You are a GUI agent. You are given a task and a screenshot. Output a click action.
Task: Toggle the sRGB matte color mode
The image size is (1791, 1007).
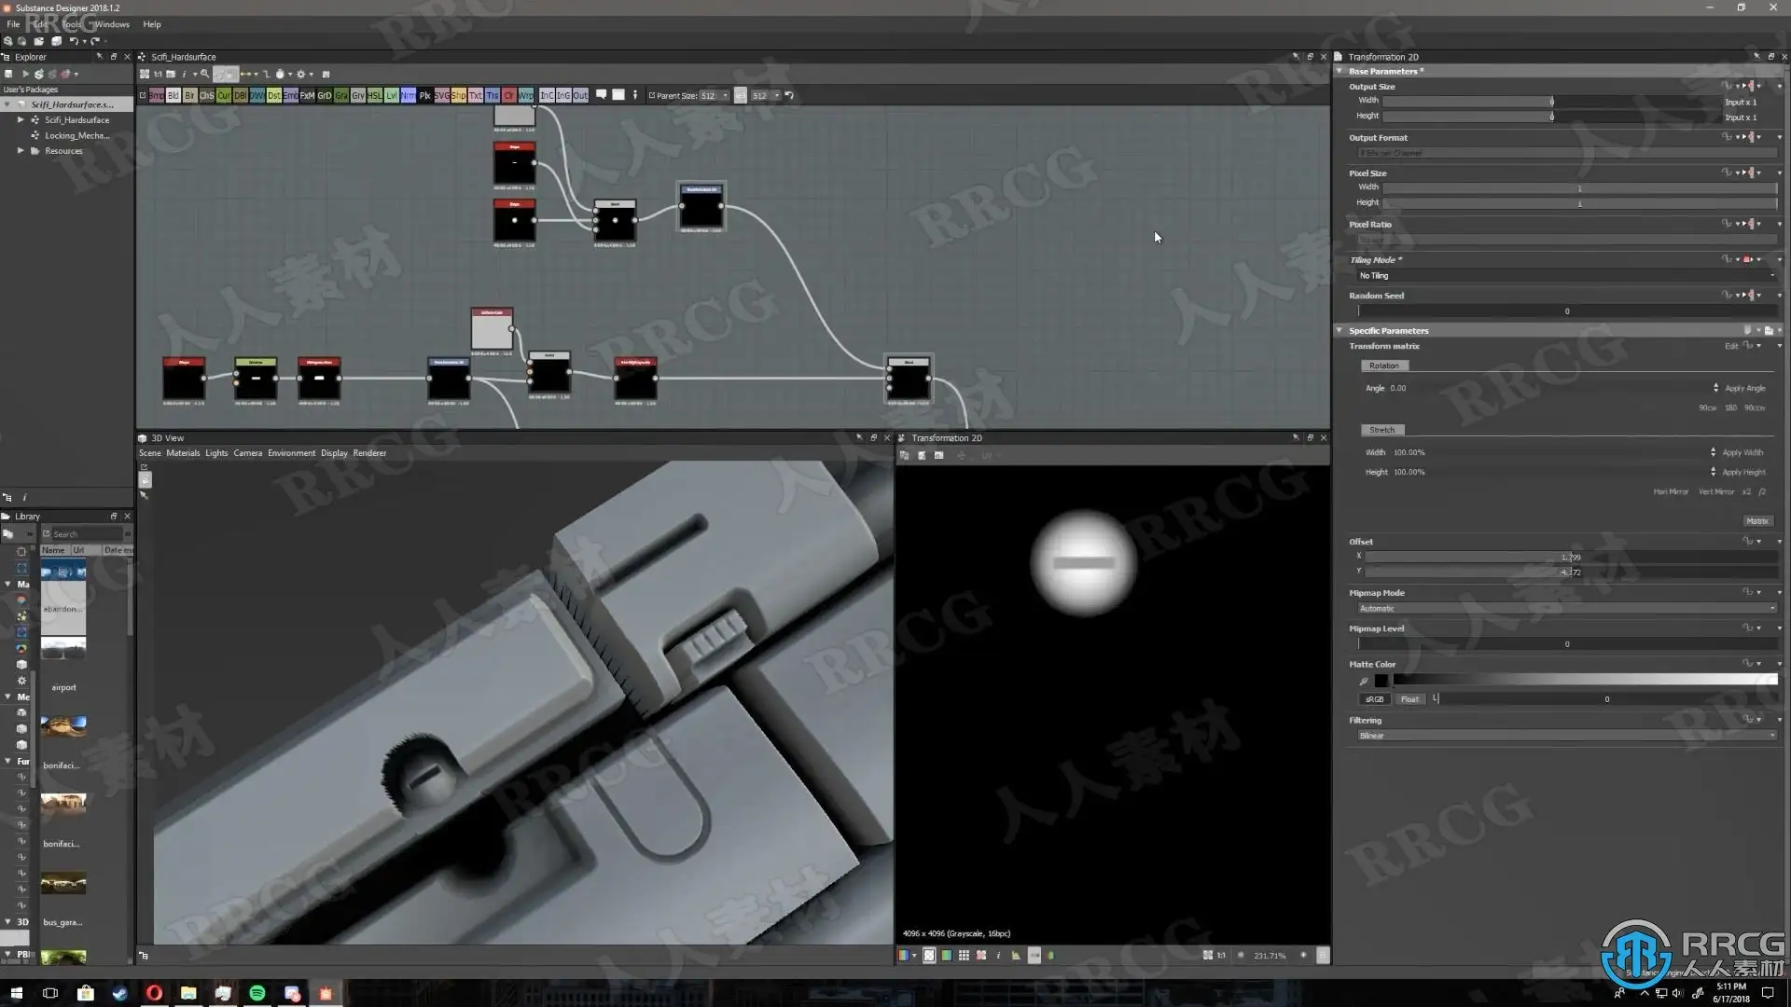pyautogui.click(x=1374, y=698)
